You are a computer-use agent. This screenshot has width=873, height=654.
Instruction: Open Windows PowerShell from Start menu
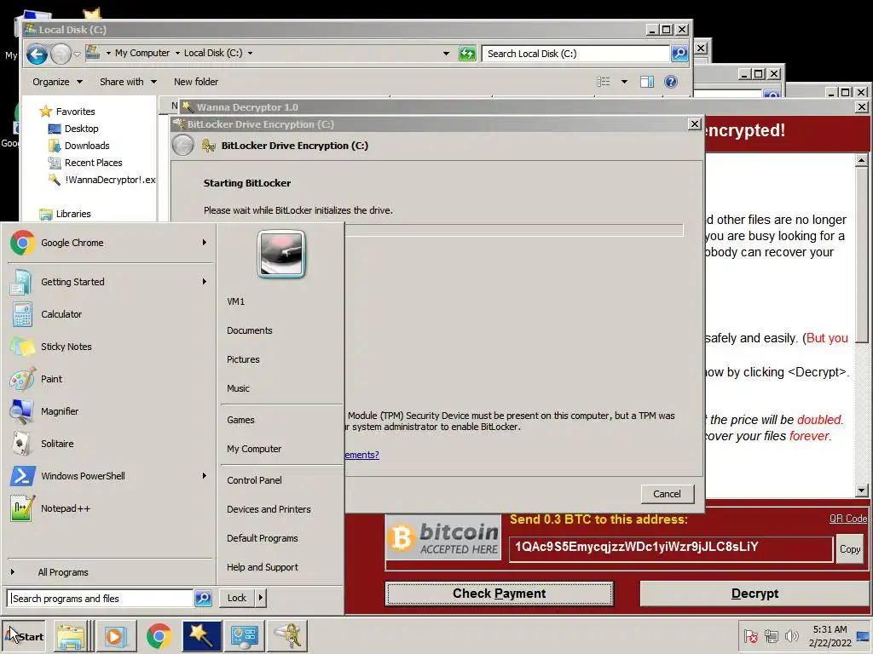tap(83, 476)
